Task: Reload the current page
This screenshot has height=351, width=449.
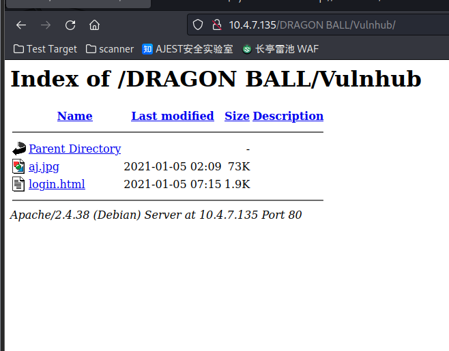Action: point(70,25)
